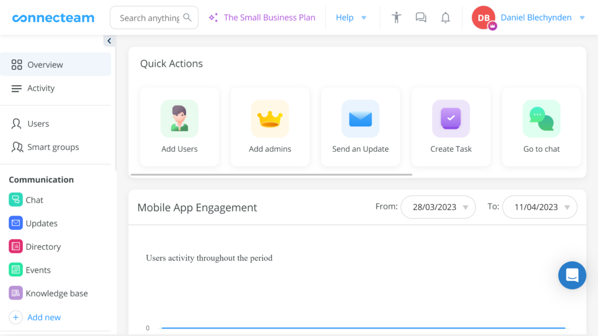The image size is (598, 336).
Task: Click the Add Users quick action icon
Action: click(179, 119)
